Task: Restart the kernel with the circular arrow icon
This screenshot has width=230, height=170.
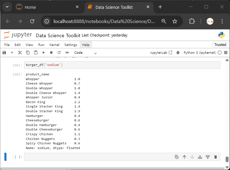Action: 59,52
